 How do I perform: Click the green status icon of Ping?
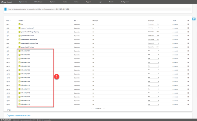pyautogui.click(x=19, y=24)
